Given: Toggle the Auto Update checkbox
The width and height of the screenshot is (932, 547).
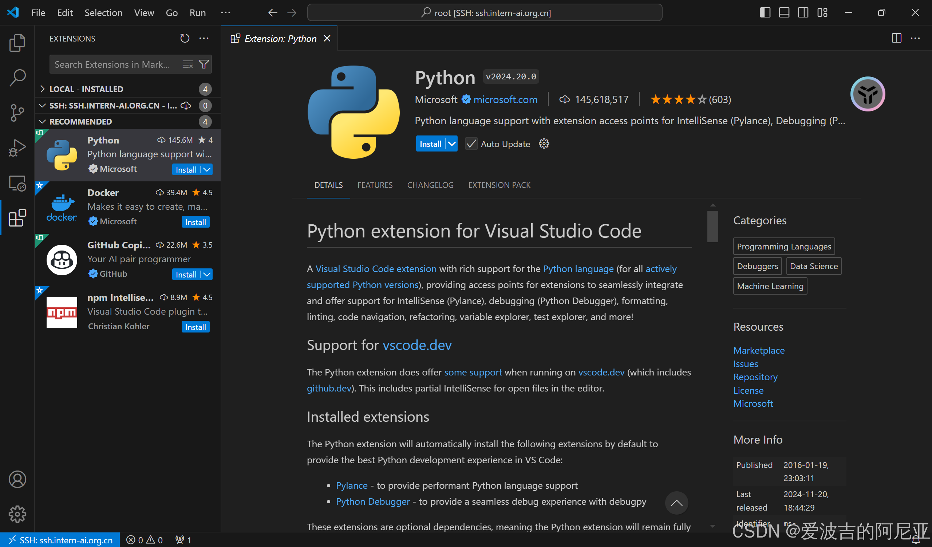Looking at the screenshot, I should 471,144.
